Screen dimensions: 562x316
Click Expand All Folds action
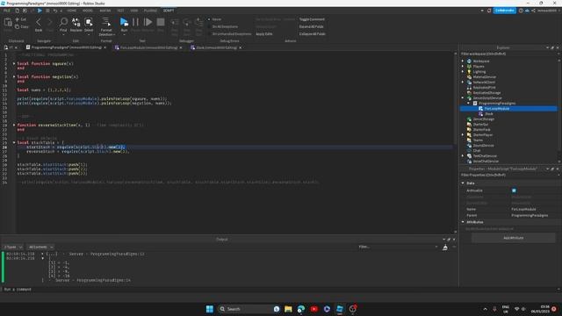(x=311, y=26)
